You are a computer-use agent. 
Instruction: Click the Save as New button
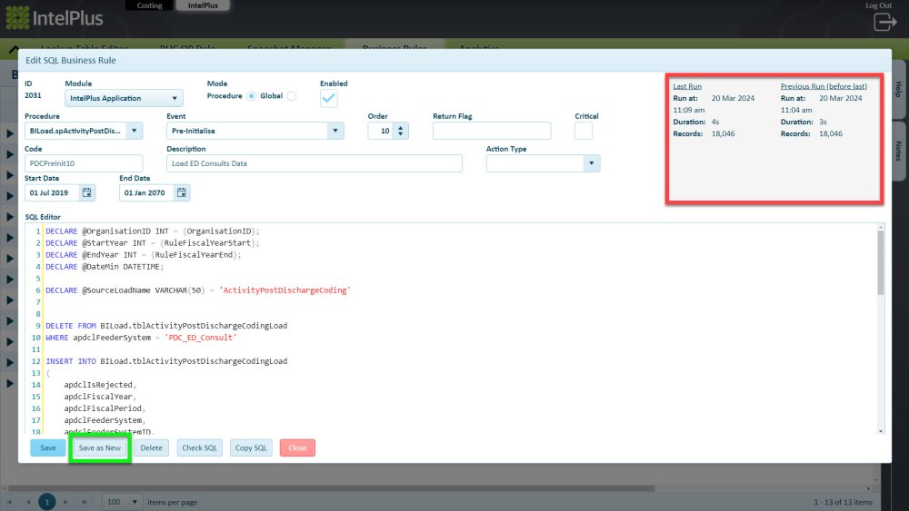[x=100, y=448]
